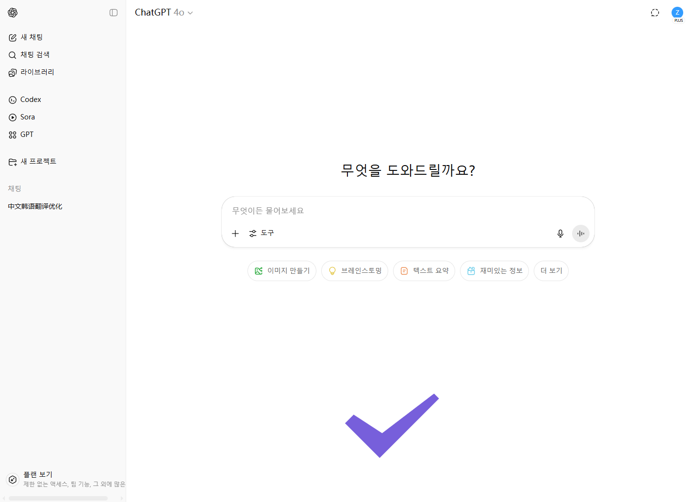Expand more suggestions with 더 보기
Image resolution: width=690 pixels, height=502 pixels.
tap(551, 271)
